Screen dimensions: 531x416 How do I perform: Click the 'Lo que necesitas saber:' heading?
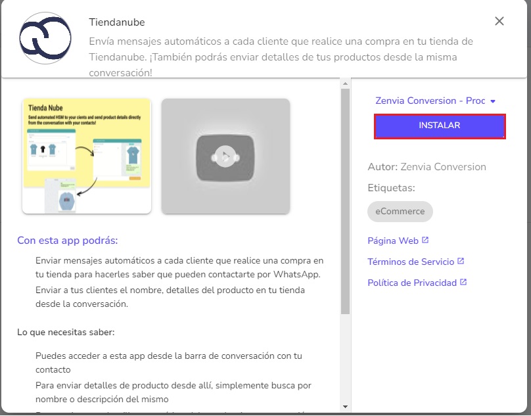click(66, 332)
